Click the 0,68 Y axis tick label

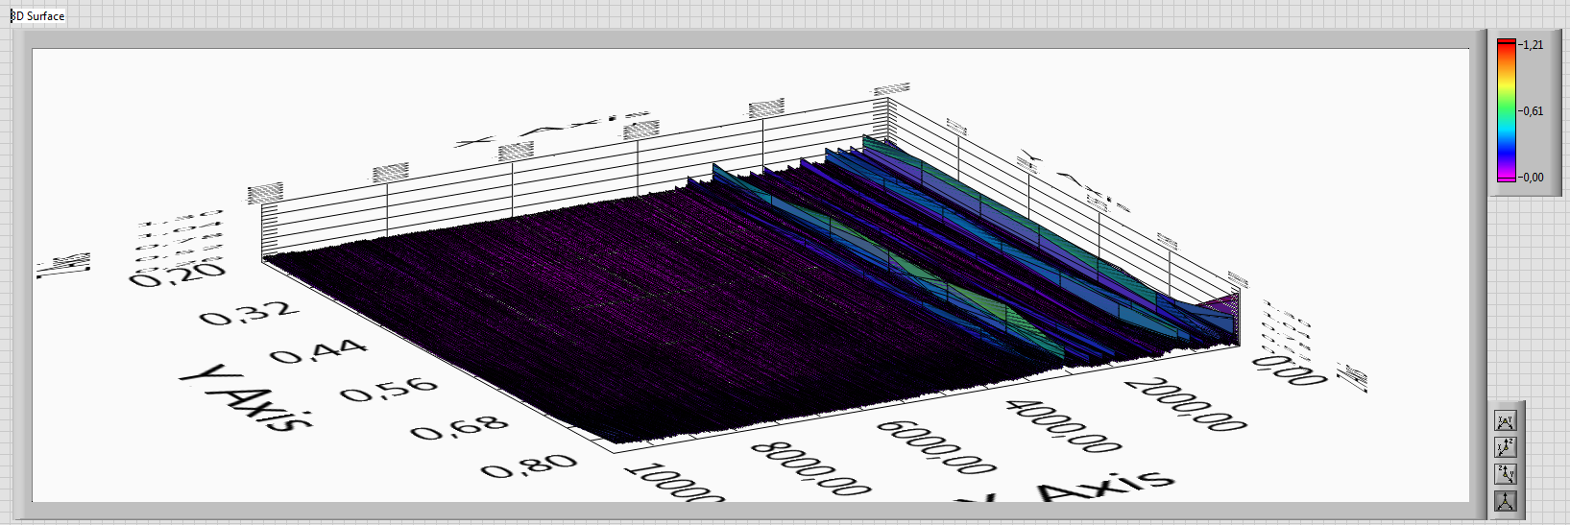coord(459,429)
